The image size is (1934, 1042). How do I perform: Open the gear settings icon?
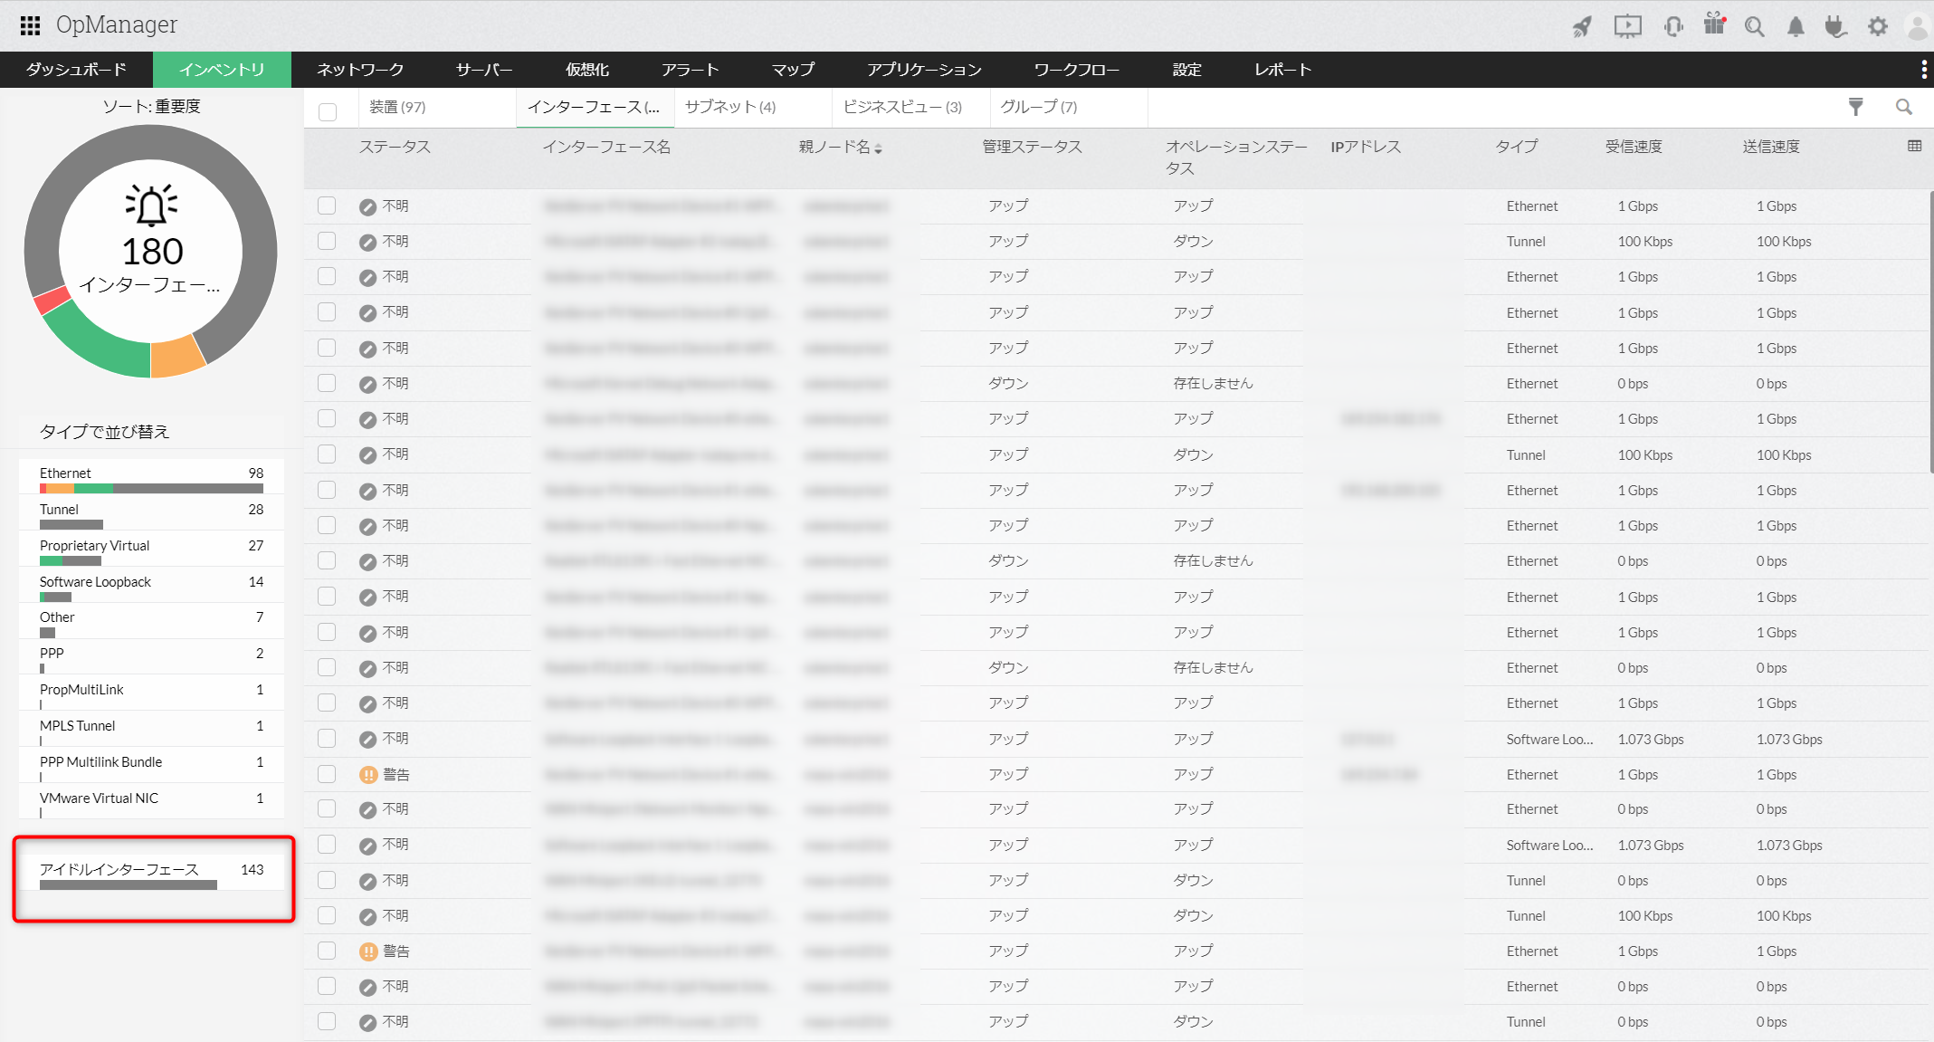(1878, 26)
